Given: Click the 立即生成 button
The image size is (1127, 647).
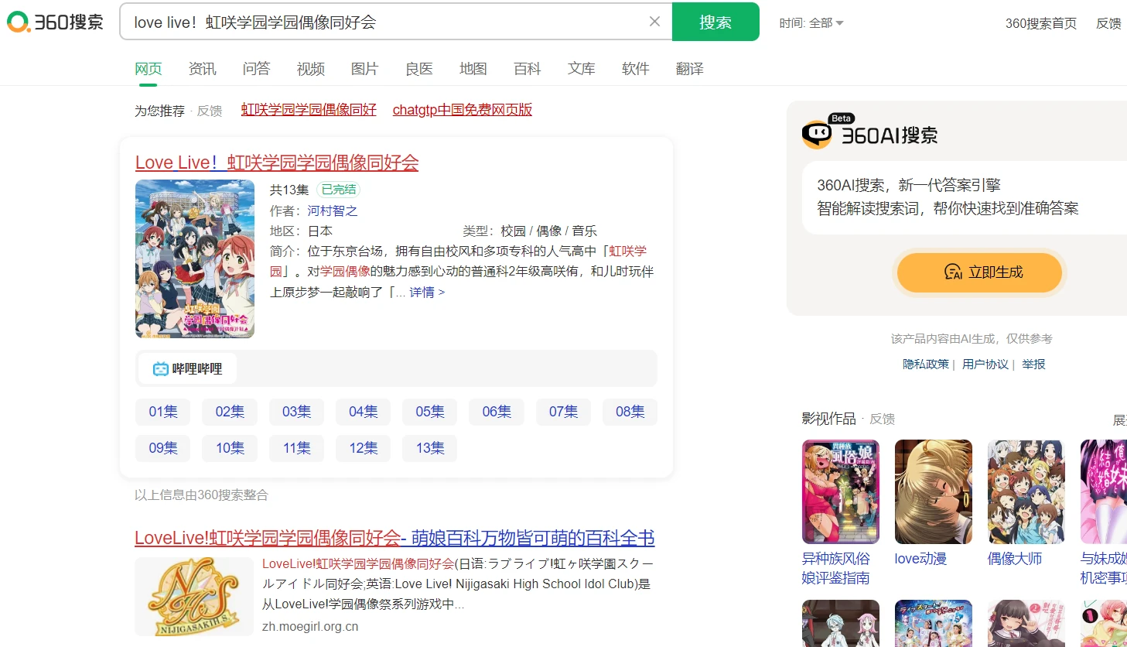Looking at the screenshot, I should coord(979,272).
